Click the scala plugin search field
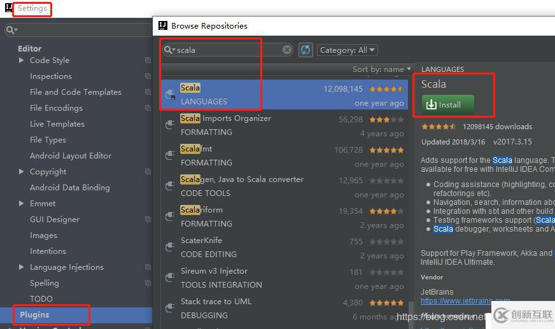The width and height of the screenshot is (555, 329). 228,50
